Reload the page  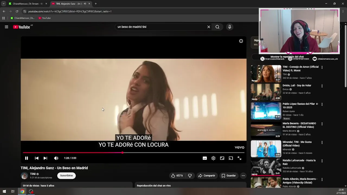coord(17,11)
